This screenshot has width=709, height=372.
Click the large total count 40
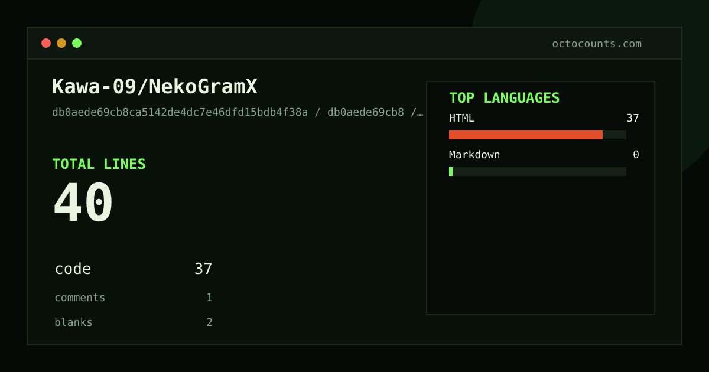(83, 203)
